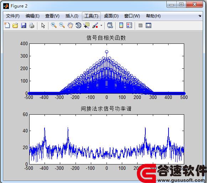This screenshot has height=183, width=207.
Task: Maximize the Figure 2 window
Action: pyautogui.click(x=181, y=5)
